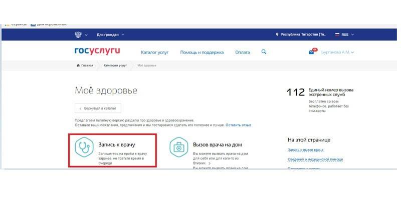
Task: Open the mail notifications envelope icon
Action: (312, 52)
